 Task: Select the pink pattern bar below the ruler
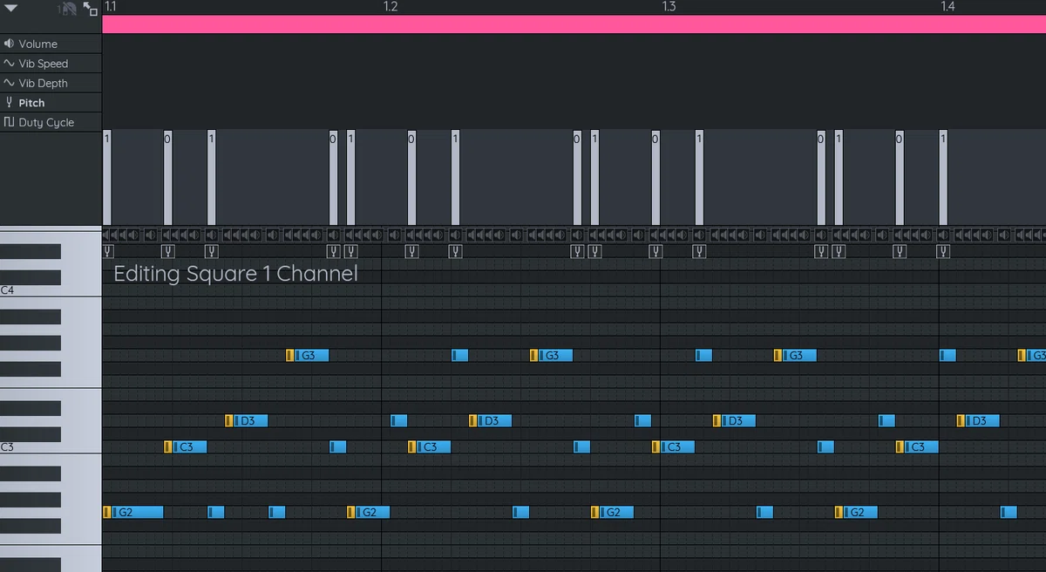click(574, 24)
